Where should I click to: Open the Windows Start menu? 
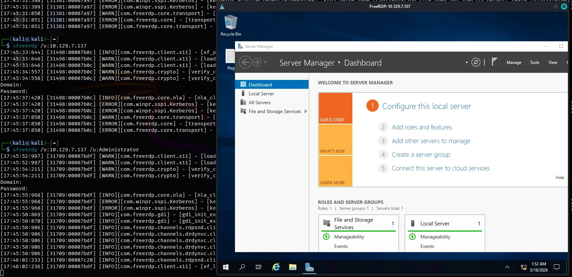pyautogui.click(x=226, y=267)
